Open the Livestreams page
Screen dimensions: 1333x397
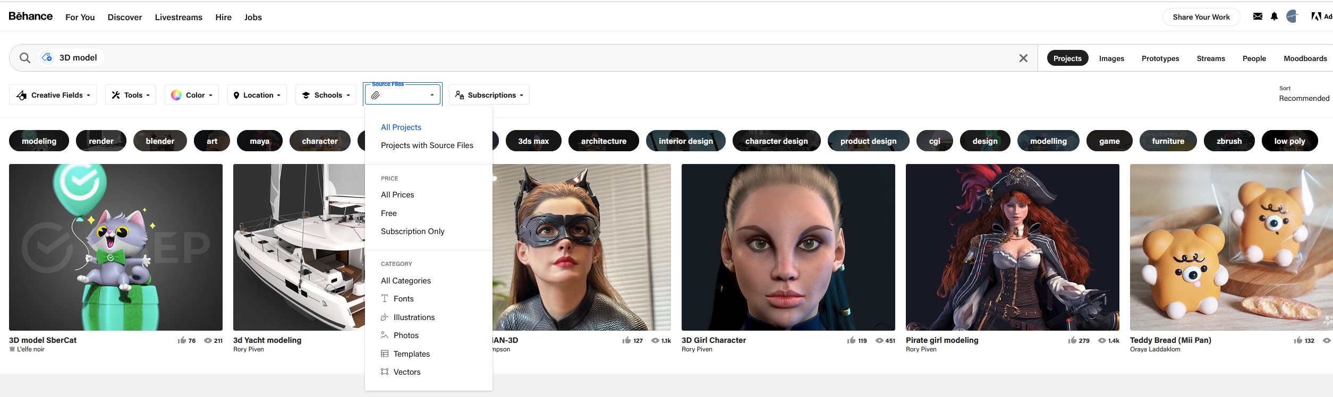(x=179, y=17)
